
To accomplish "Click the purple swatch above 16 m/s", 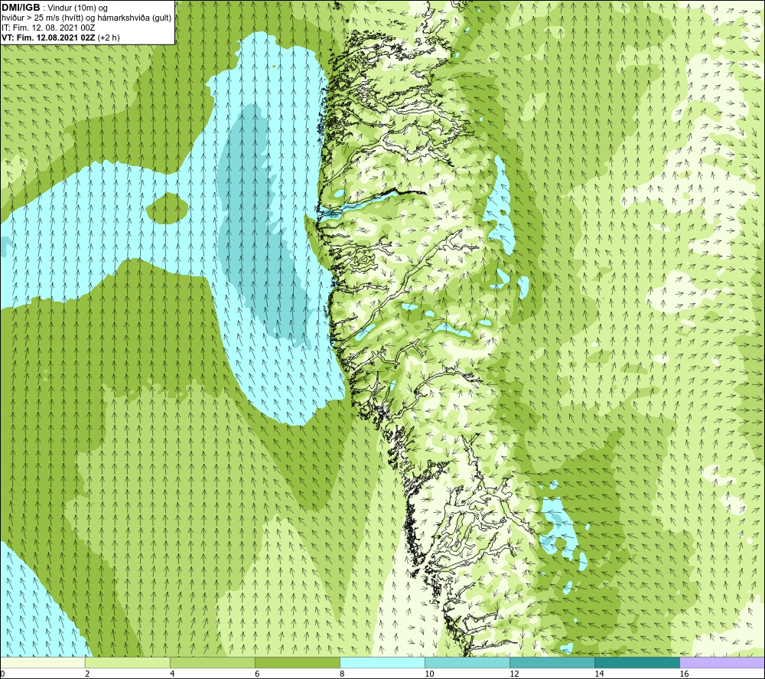I will pyautogui.click(x=722, y=662).
